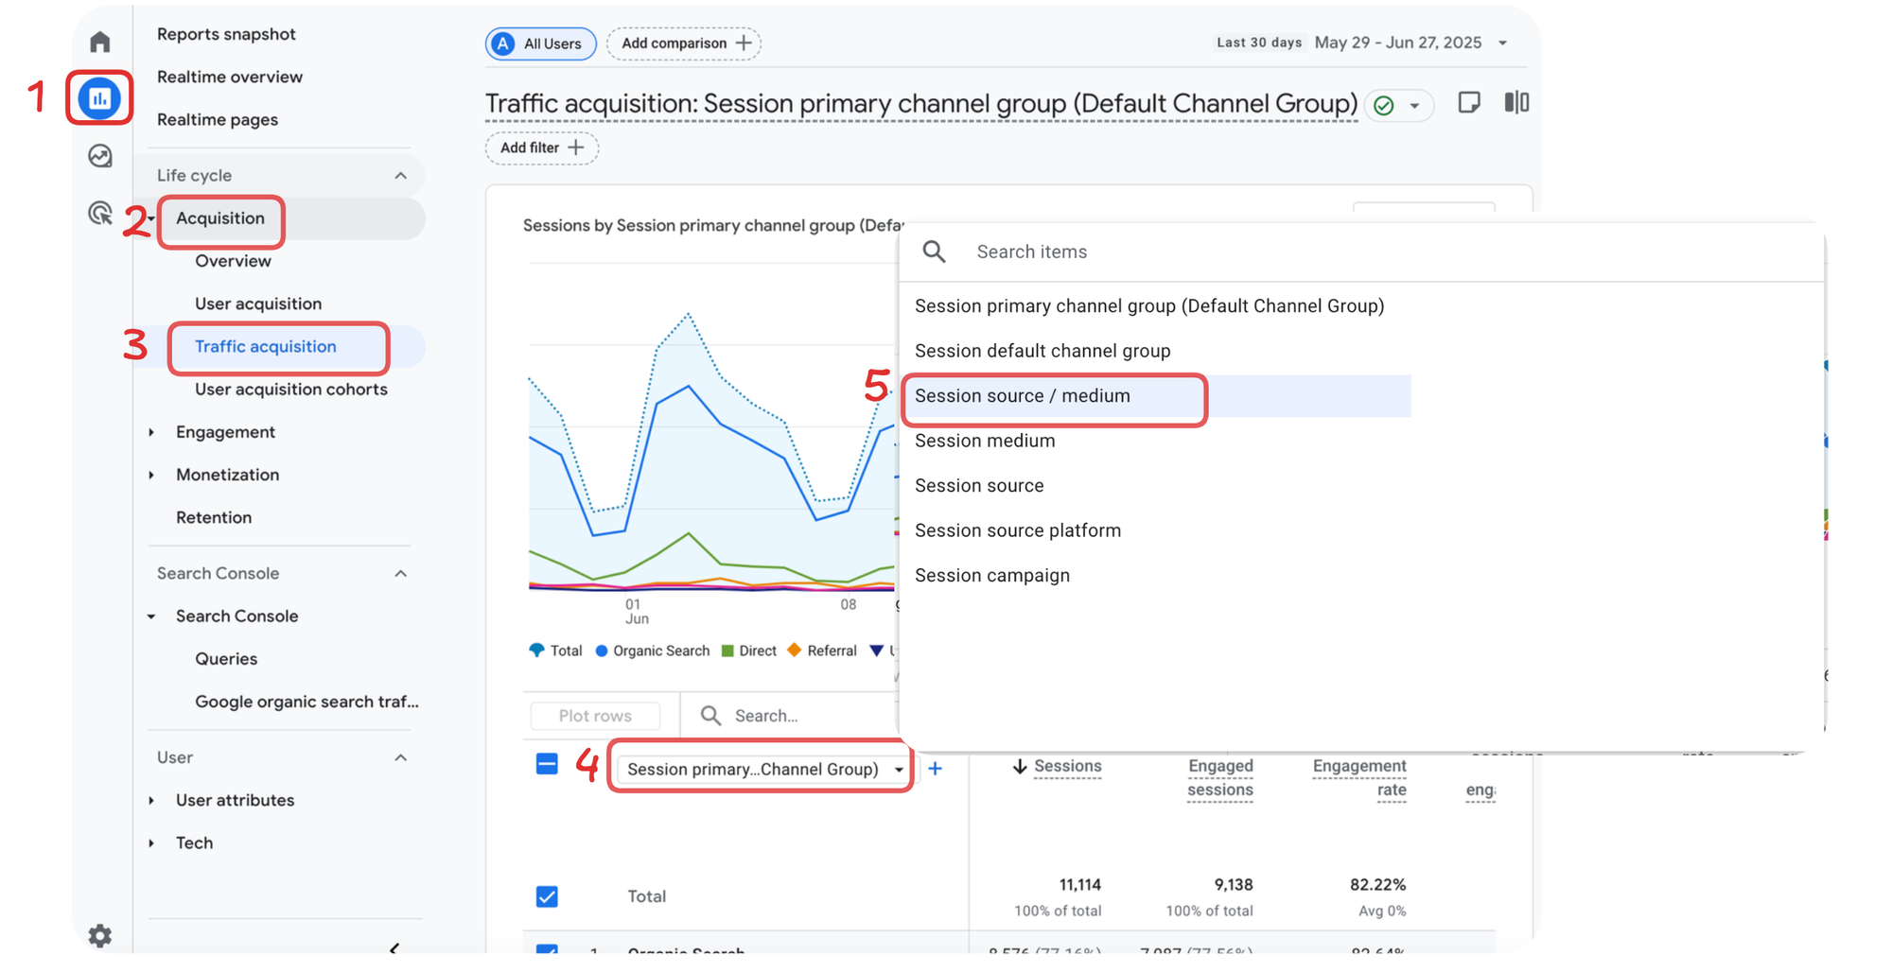Image resolution: width=1892 pixels, height=972 pixels.
Task: Click the Direct legend green swatch
Action: coord(727,651)
